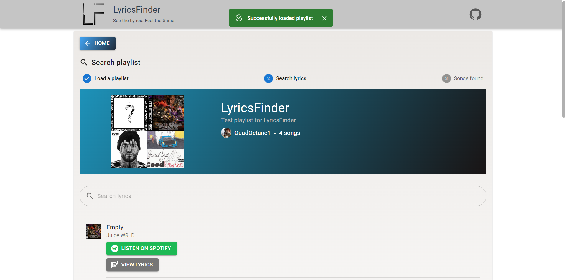Open the QuadOctane1 profile name

pos(252,133)
